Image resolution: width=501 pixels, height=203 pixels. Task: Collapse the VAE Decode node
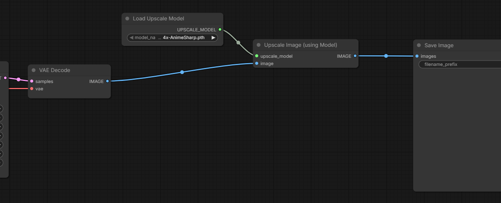click(33, 70)
